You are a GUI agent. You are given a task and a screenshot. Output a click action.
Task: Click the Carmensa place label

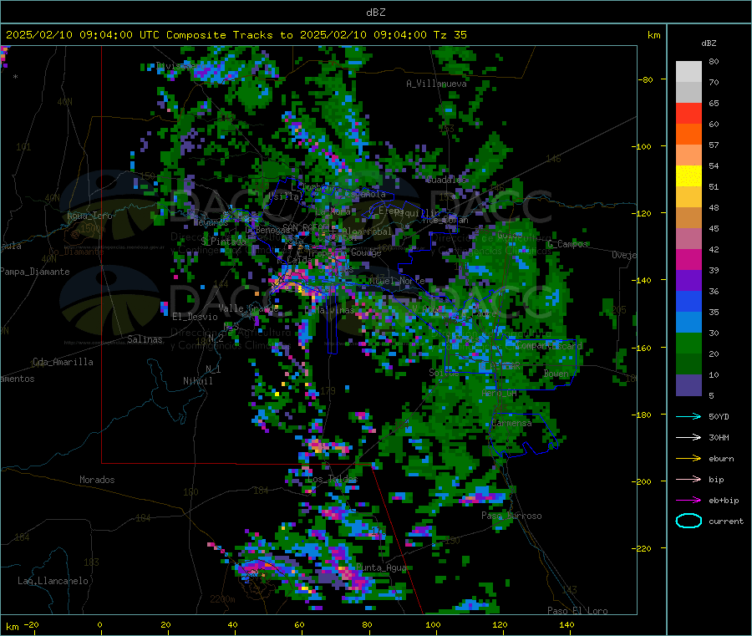click(x=511, y=424)
